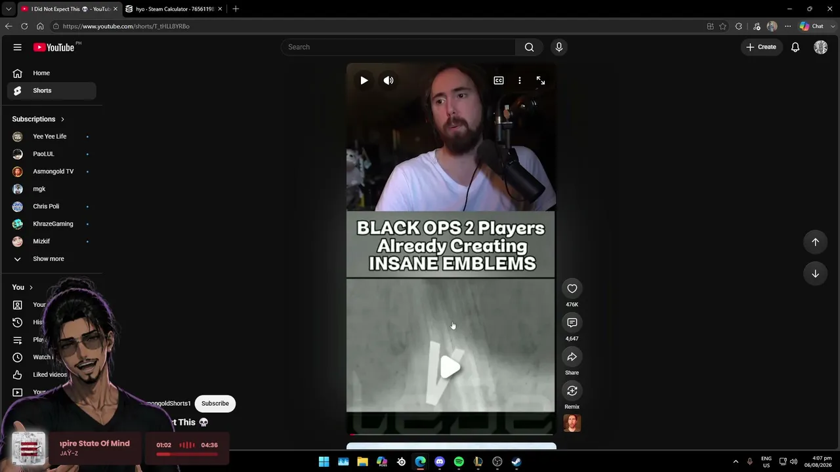Screen dimensions: 840x472
Task: Open the Asmongold TV subscription
Action: (52, 172)
